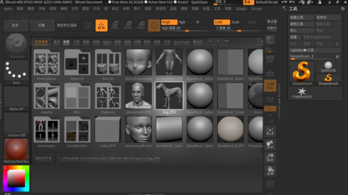
Task: Open the Texture Off selector
Action: click(16, 125)
